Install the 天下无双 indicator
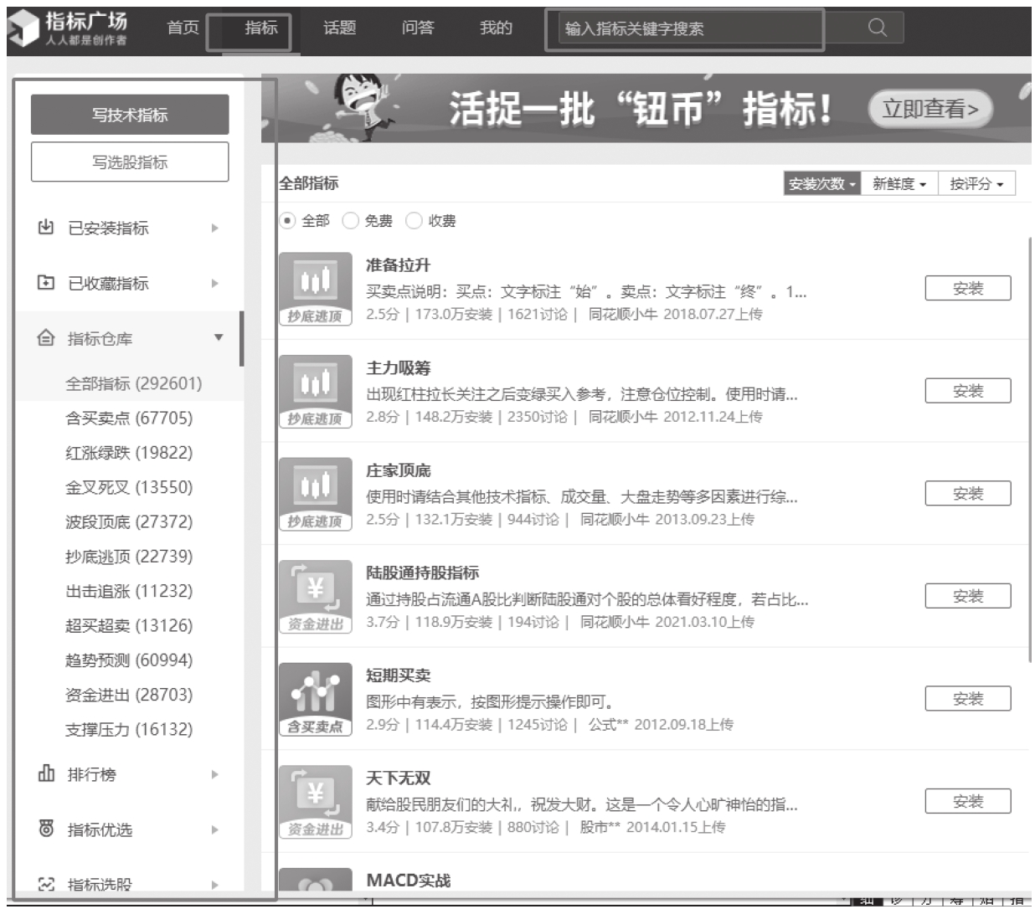Image resolution: width=1035 pixels, height=909 pixels. point(968,802)
